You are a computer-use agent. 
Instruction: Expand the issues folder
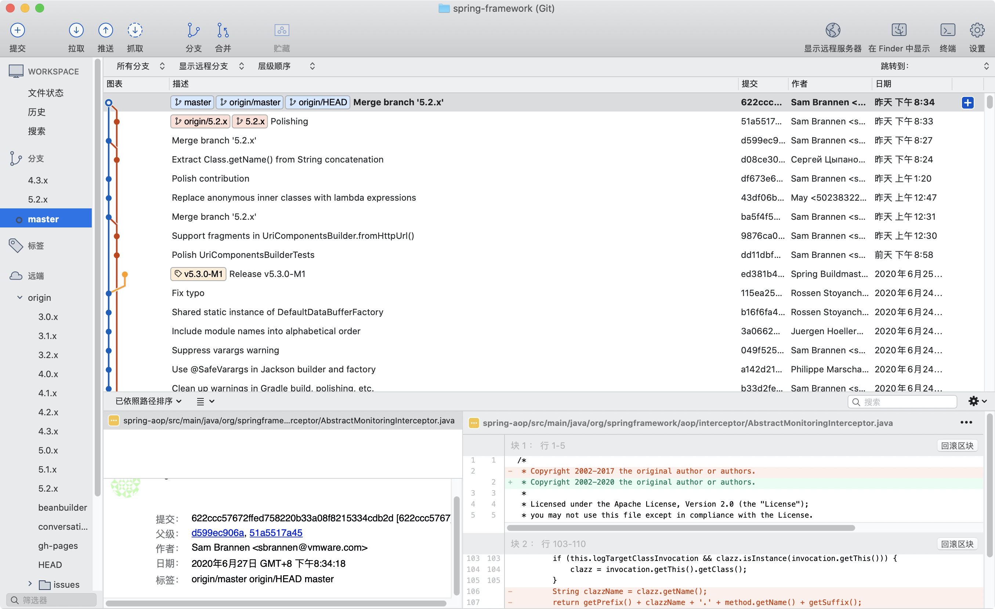click(30, 584)
